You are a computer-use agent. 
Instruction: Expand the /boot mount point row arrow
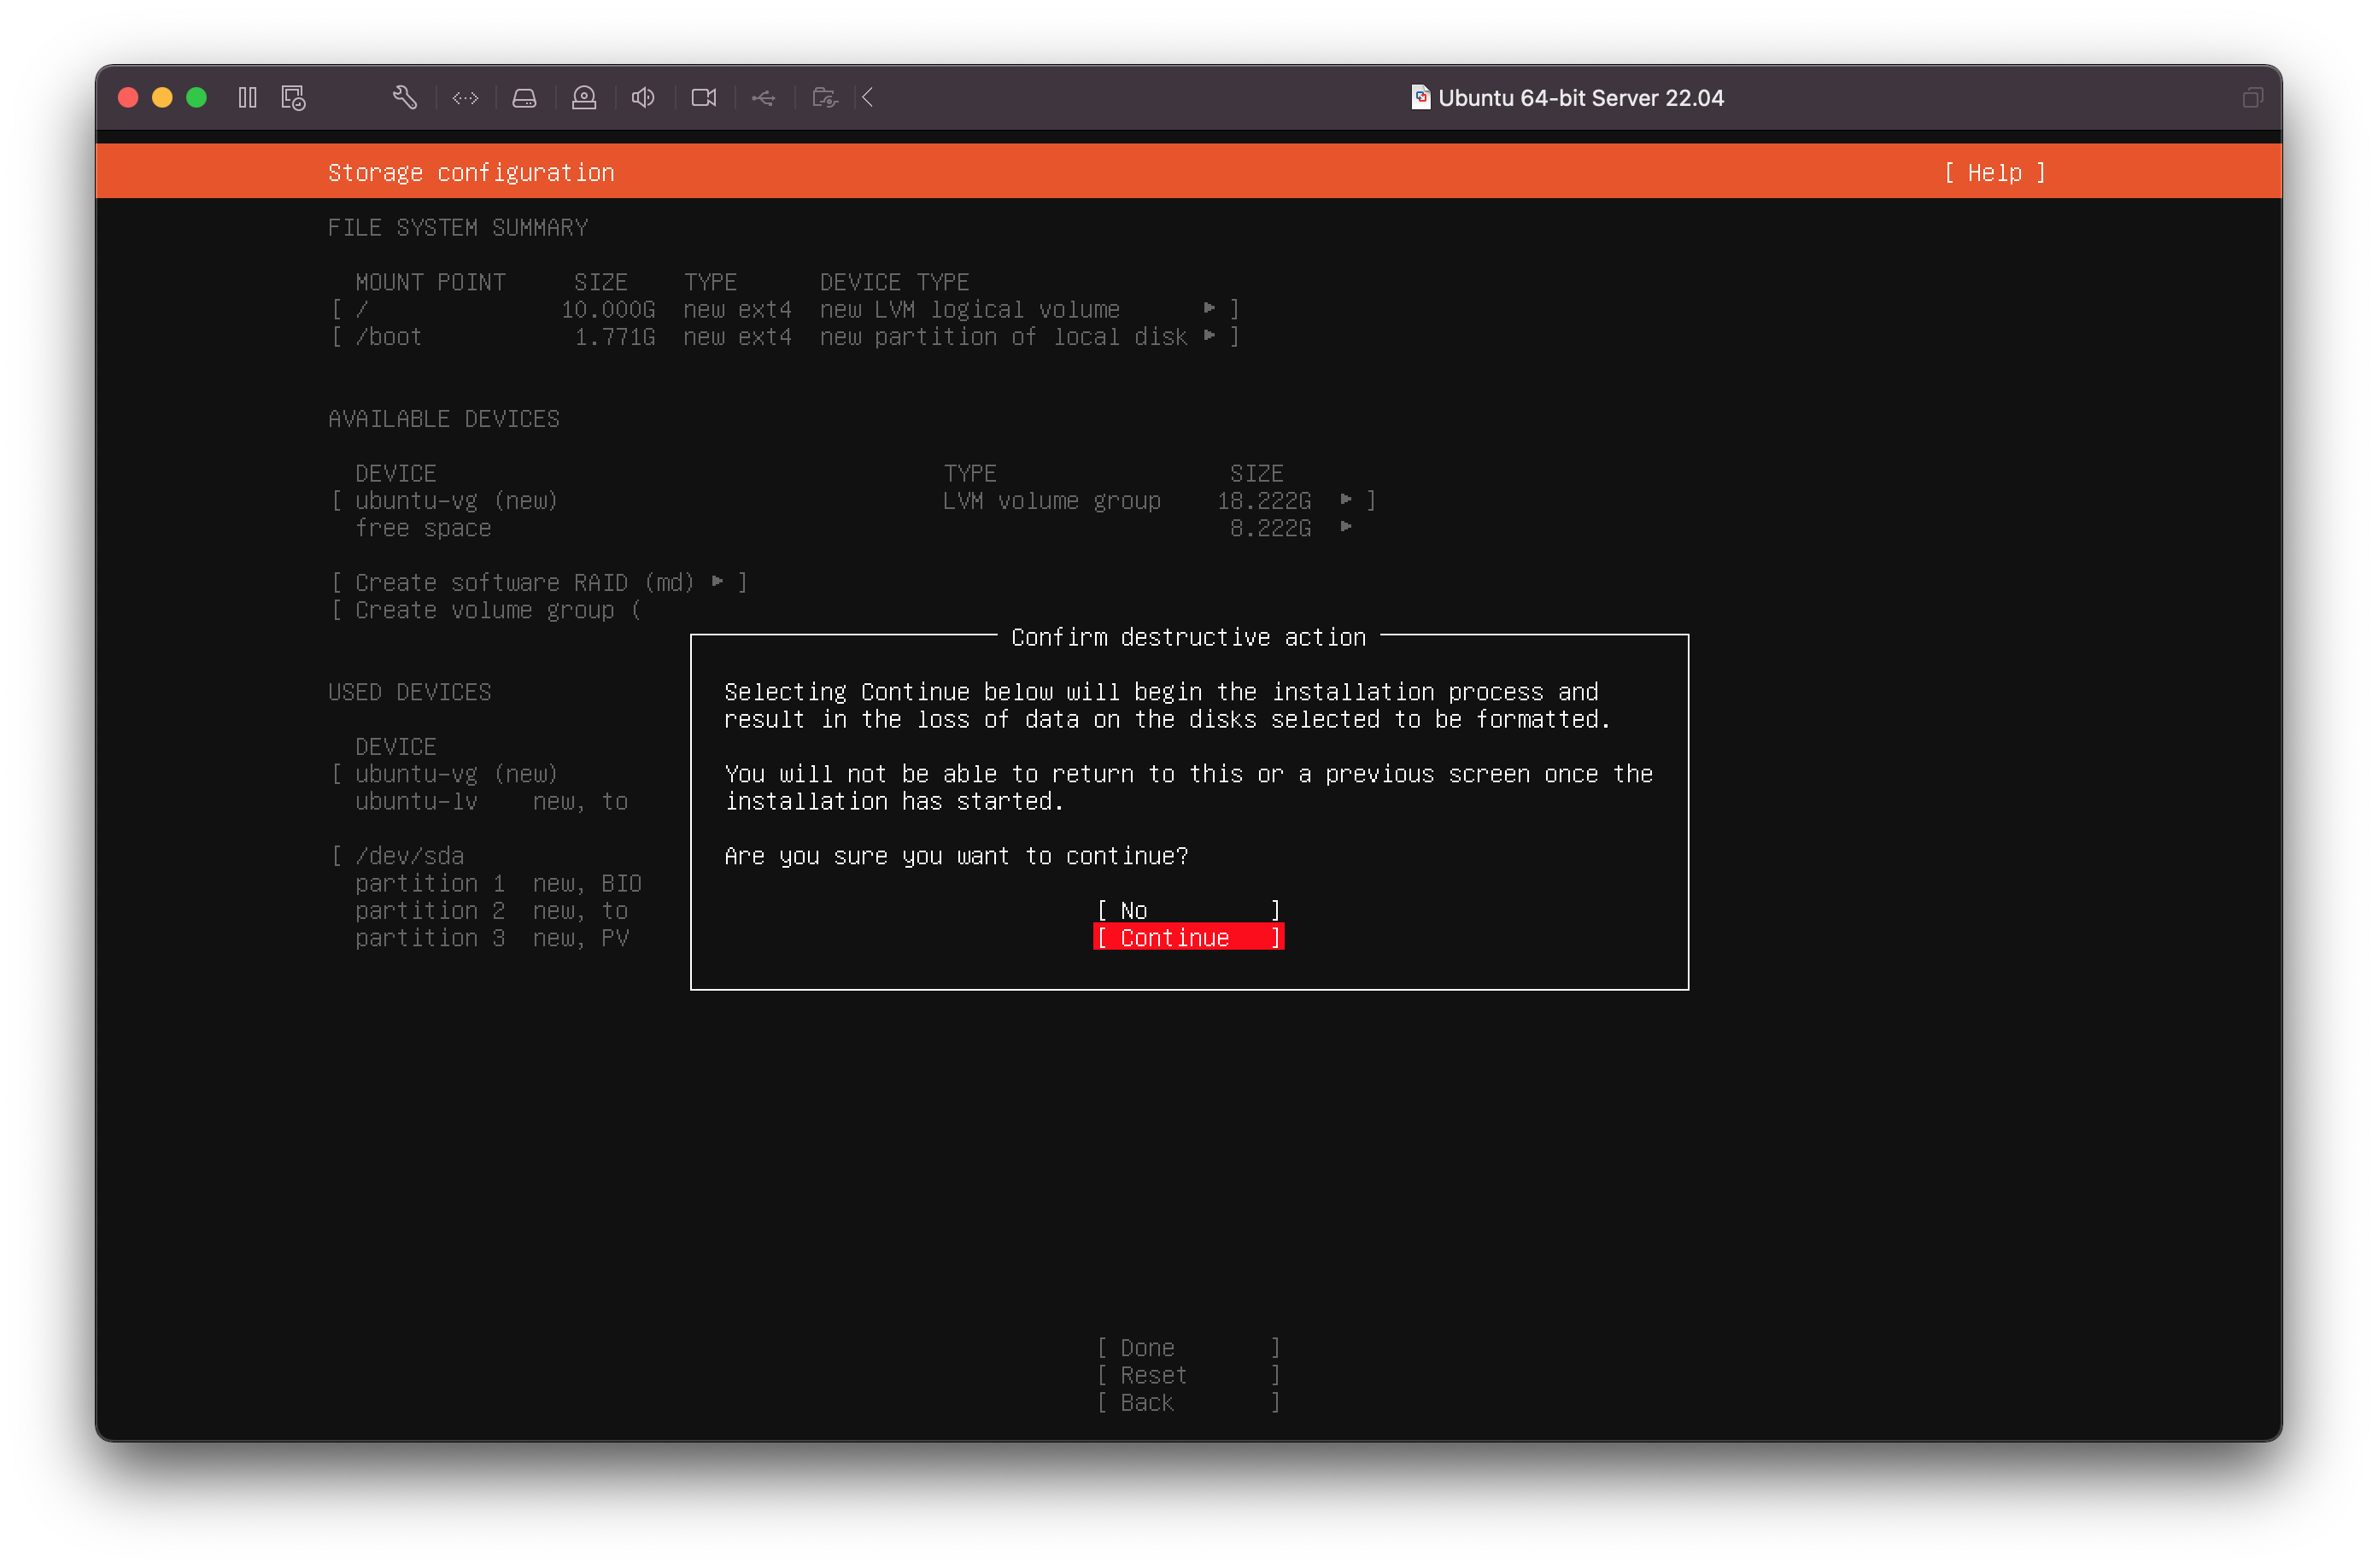coord(1210,336)
